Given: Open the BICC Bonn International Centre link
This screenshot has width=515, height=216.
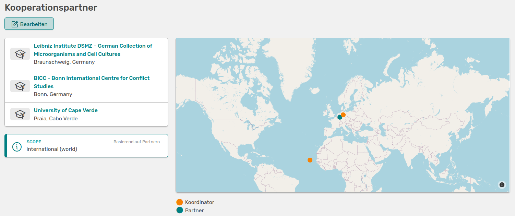Looking at the screenshot, I should pos(92,82).
